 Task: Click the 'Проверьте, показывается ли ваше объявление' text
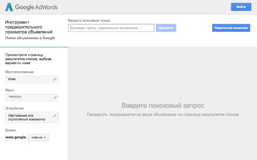pyautogui.click(x=163, y=115)
